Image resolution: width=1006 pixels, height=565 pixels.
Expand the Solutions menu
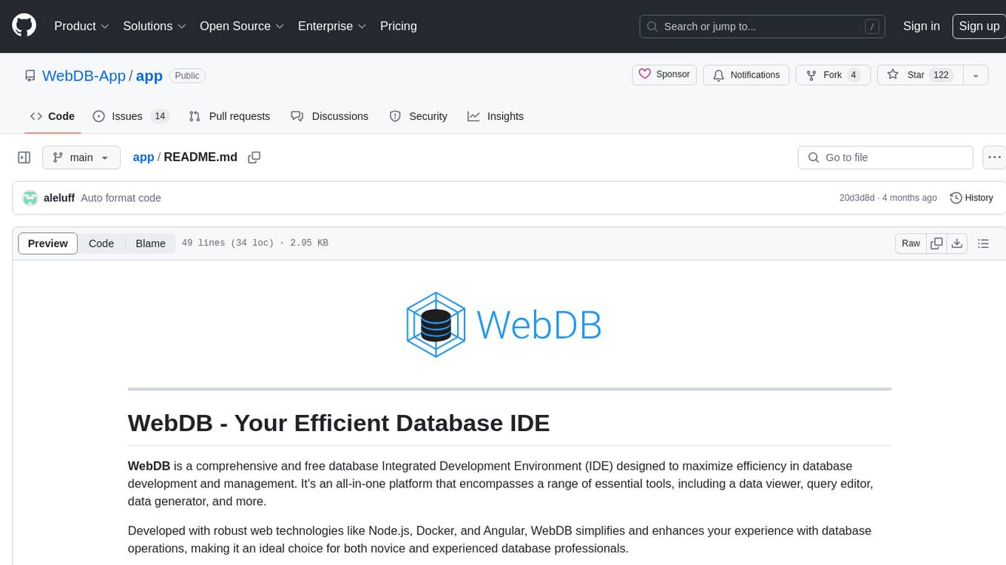coord(155,26)
